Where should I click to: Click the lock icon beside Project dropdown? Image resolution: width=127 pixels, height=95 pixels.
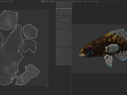(51, 1)
